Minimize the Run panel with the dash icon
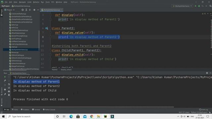Screen dimensions: 212x119 [x=211, y=73]
